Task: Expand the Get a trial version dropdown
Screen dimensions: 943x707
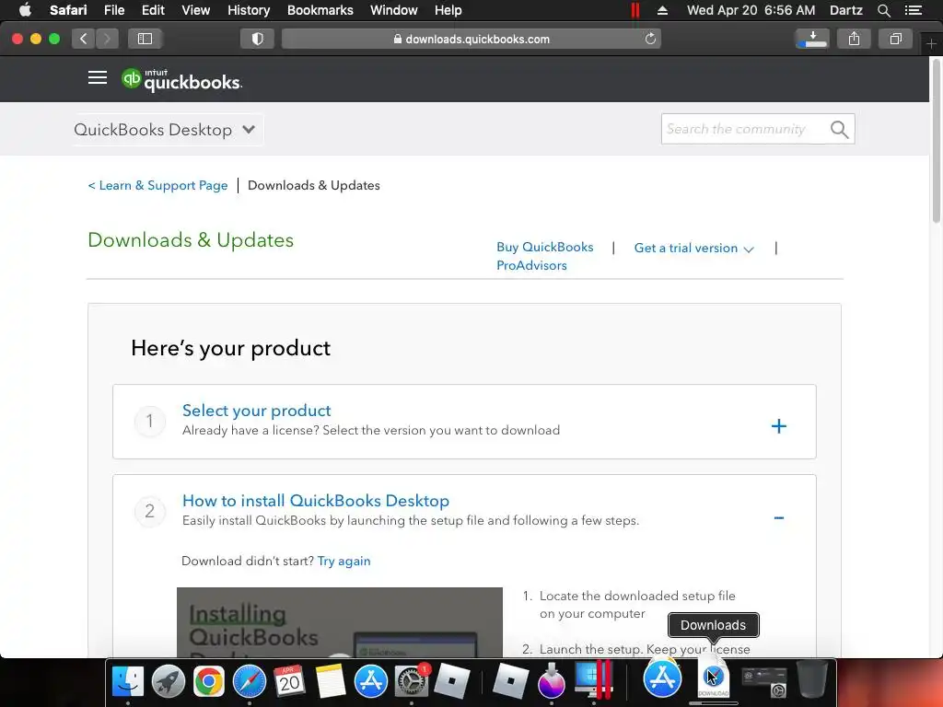Action: pyautogui.click(x=693, y=249)
